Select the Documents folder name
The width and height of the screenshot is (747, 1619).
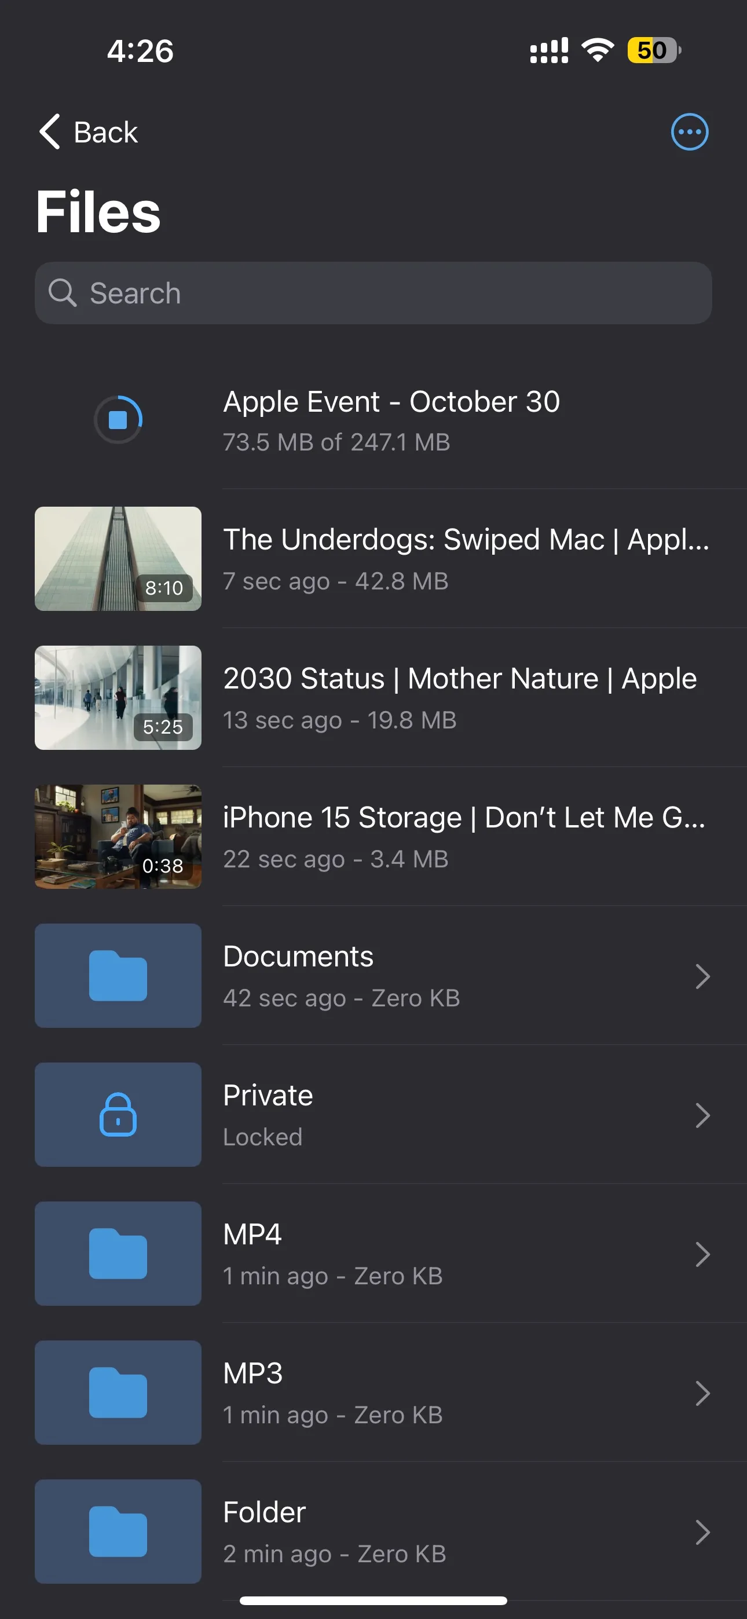[x=298, y=957]
